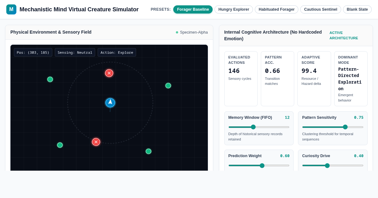This screenshot has width=378, height=198.
Task: Click the Adaptive Score value 99.4
Action: [x=309, y=71]
